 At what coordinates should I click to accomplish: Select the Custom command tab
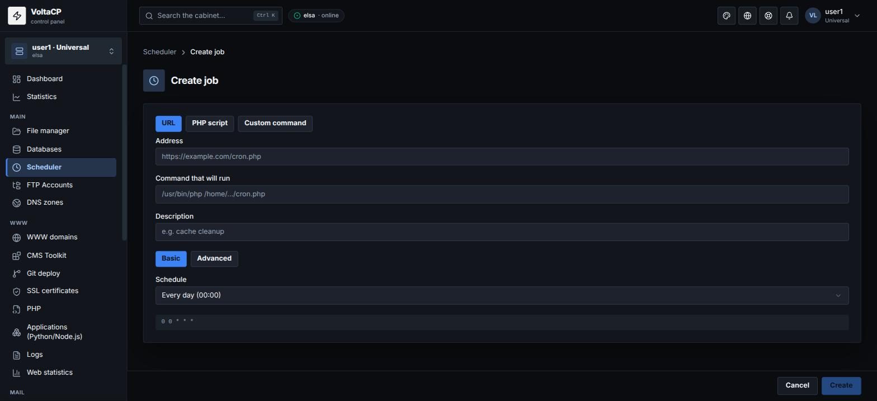[x=275, y=124]
